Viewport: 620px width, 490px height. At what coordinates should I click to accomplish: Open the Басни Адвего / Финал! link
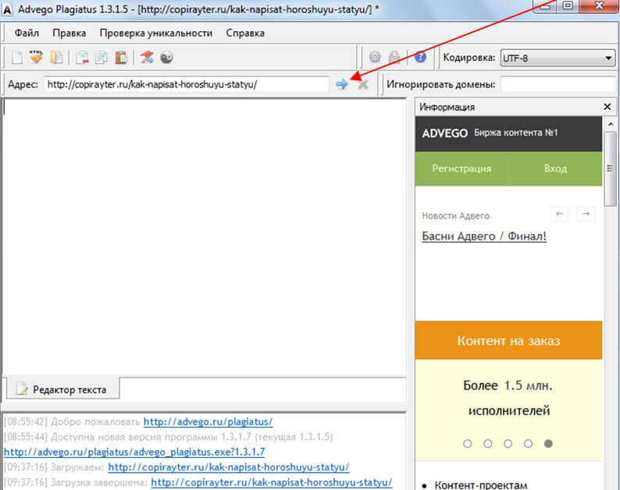[484, 236]
